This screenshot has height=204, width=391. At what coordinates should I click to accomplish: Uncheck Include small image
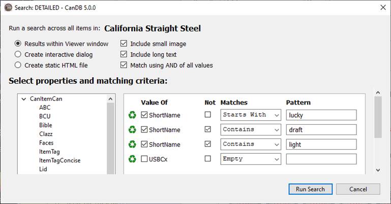click(124, 44)
